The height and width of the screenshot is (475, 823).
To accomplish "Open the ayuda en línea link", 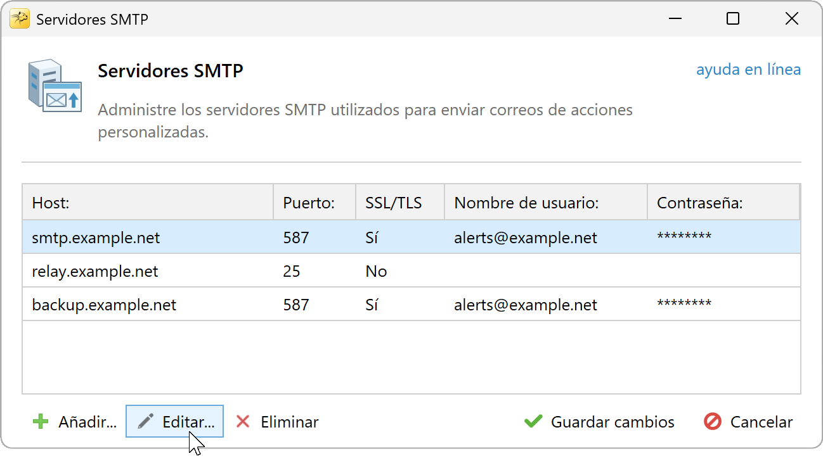I will 748,70.
